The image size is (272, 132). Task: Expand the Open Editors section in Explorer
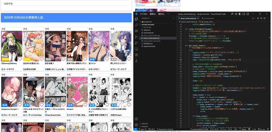point(157,22)
